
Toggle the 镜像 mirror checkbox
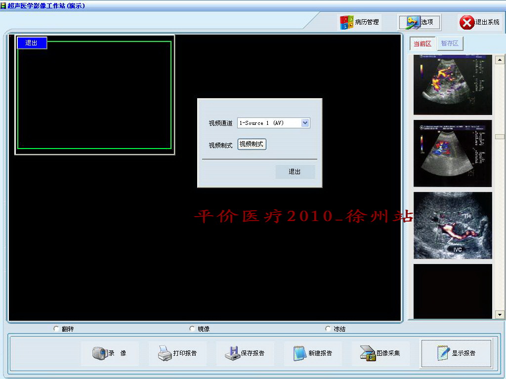[x=191, y=327]
